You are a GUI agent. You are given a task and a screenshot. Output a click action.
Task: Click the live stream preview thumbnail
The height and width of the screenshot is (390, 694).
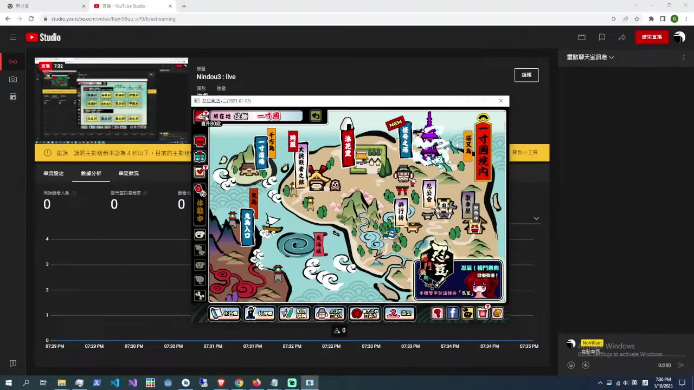(x=111, y=100)
